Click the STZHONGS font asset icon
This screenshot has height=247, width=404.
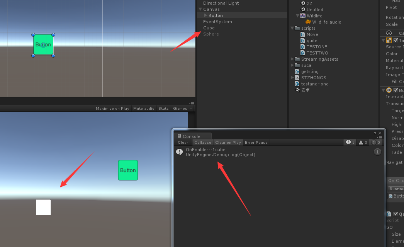(297, 78)
